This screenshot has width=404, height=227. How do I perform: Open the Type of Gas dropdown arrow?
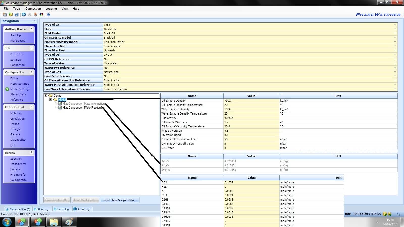pos(395,72)
